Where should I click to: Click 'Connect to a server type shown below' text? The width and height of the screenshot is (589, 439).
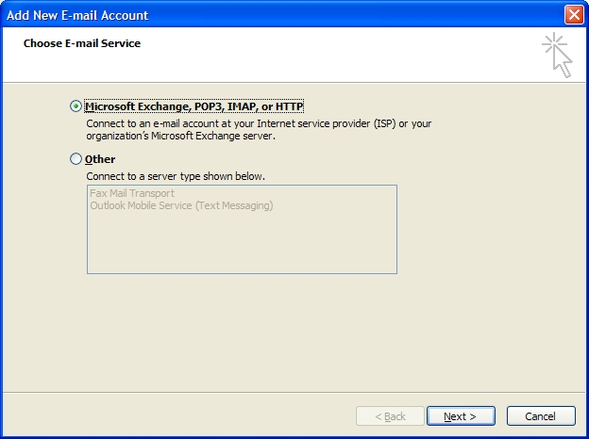(x=176, y=176)
